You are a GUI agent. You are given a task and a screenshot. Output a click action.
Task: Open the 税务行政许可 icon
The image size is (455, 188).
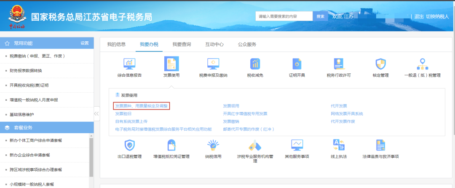[339, 64]
